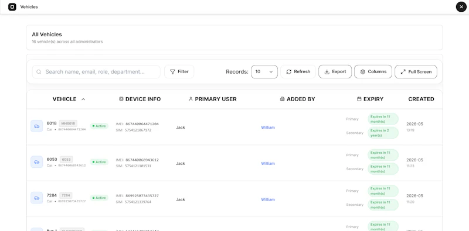The width and height of the screenshot is (469, 231).
Task: Click the magnifier icon in search box
Action: [x=39, y=71]
